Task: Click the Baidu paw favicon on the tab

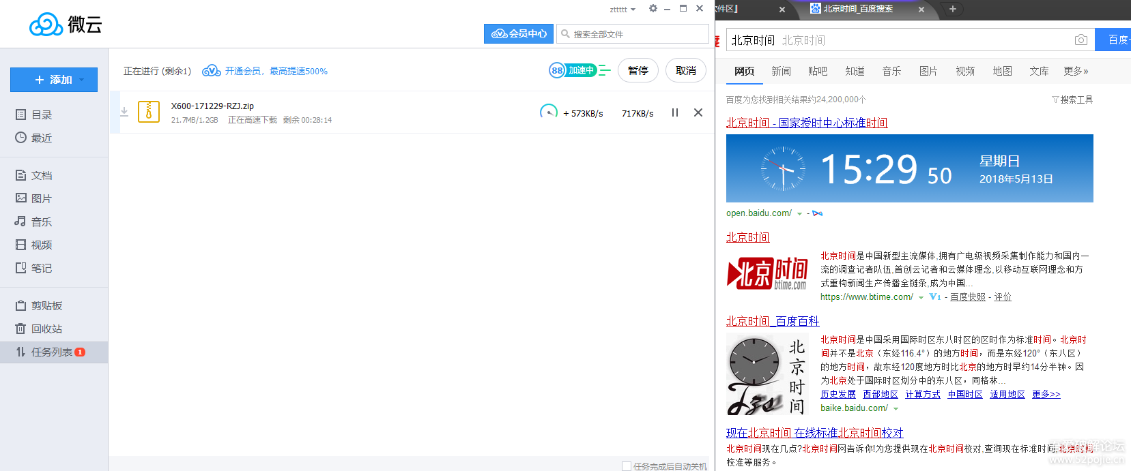Action: [x=815, y=9]
